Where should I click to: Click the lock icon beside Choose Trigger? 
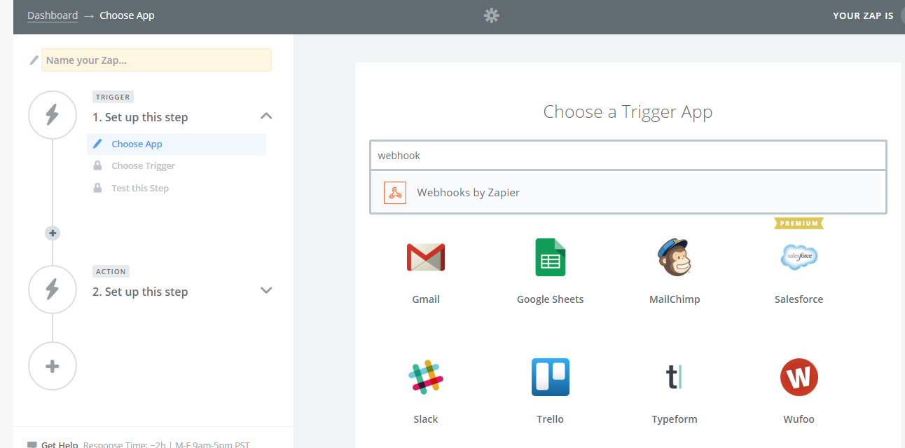[97, 165]
